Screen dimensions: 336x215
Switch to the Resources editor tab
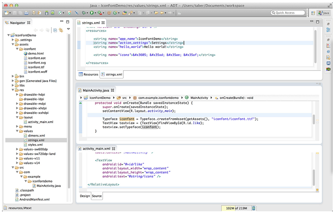(x=88, y=74)
